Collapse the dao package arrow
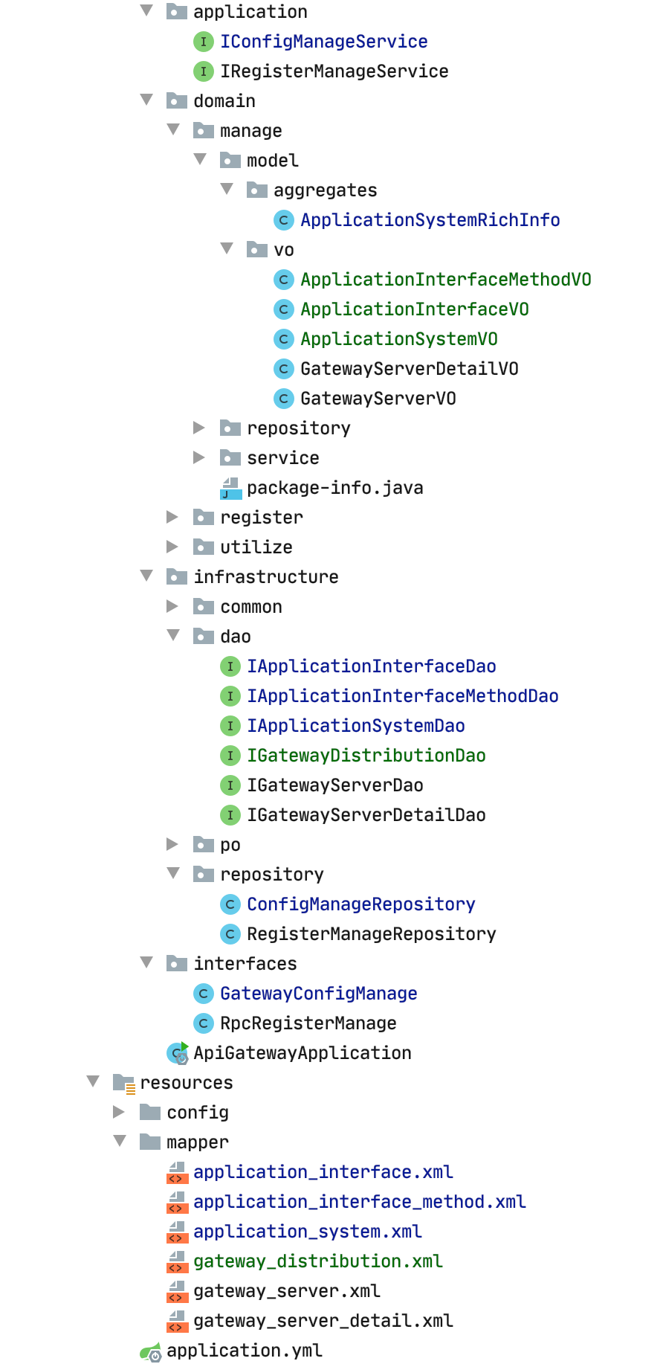Screen dimensions: 663x1364 tap(173, 636)
